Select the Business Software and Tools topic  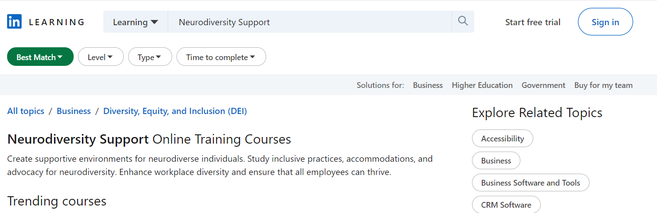(531, 183)
